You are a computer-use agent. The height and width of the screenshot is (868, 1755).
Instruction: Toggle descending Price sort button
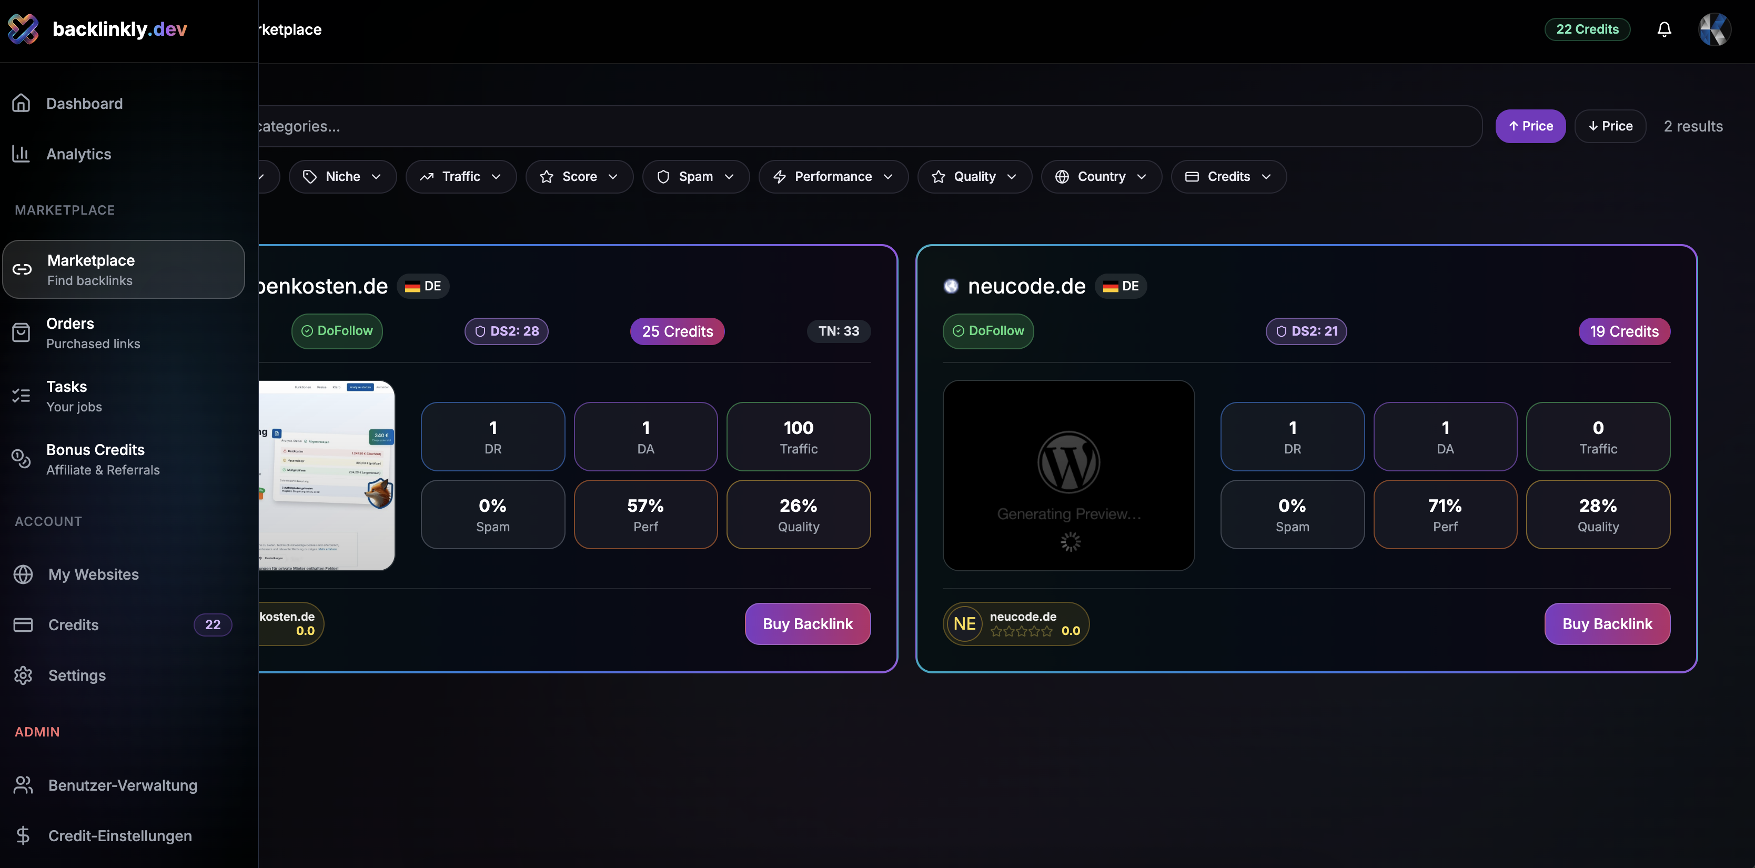(1610, 126)
